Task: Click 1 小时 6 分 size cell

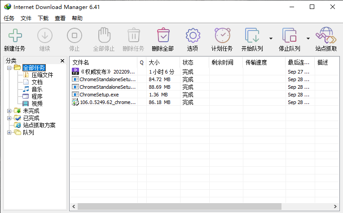Action: (x=162, y=72)
